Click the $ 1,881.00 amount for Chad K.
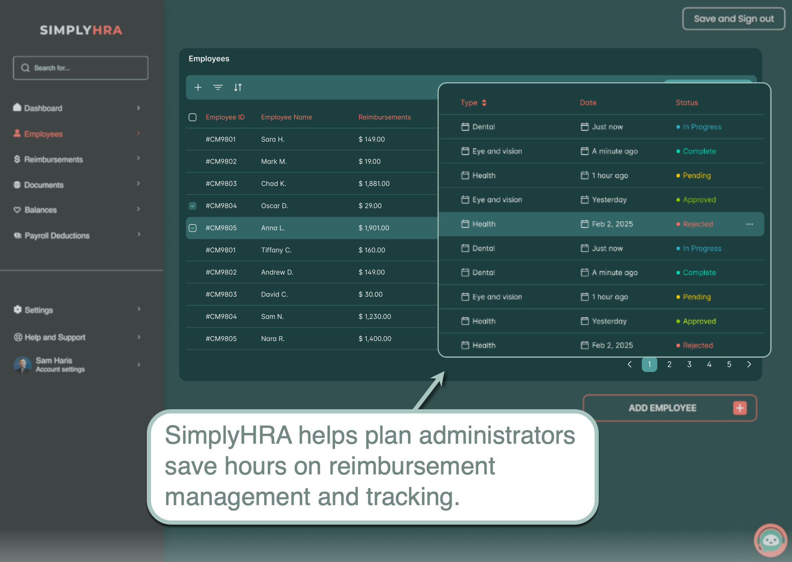 (374, 183)
